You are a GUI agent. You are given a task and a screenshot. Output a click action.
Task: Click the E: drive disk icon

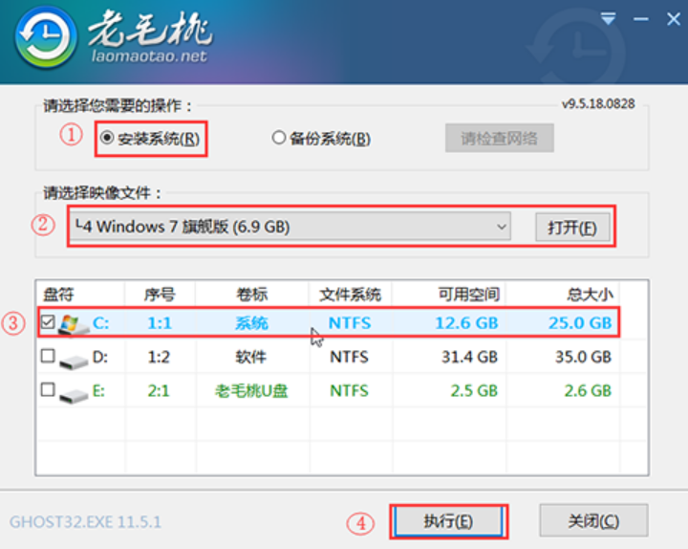click(x=72, y=391)
